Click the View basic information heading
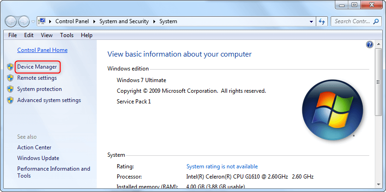Image resolution: width=386 pixels, height=192 pixels. click(180, 54)
